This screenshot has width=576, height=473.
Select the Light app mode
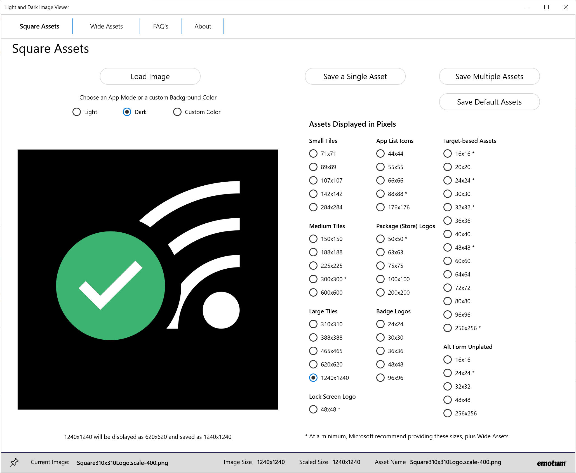[x=85, y=112]
